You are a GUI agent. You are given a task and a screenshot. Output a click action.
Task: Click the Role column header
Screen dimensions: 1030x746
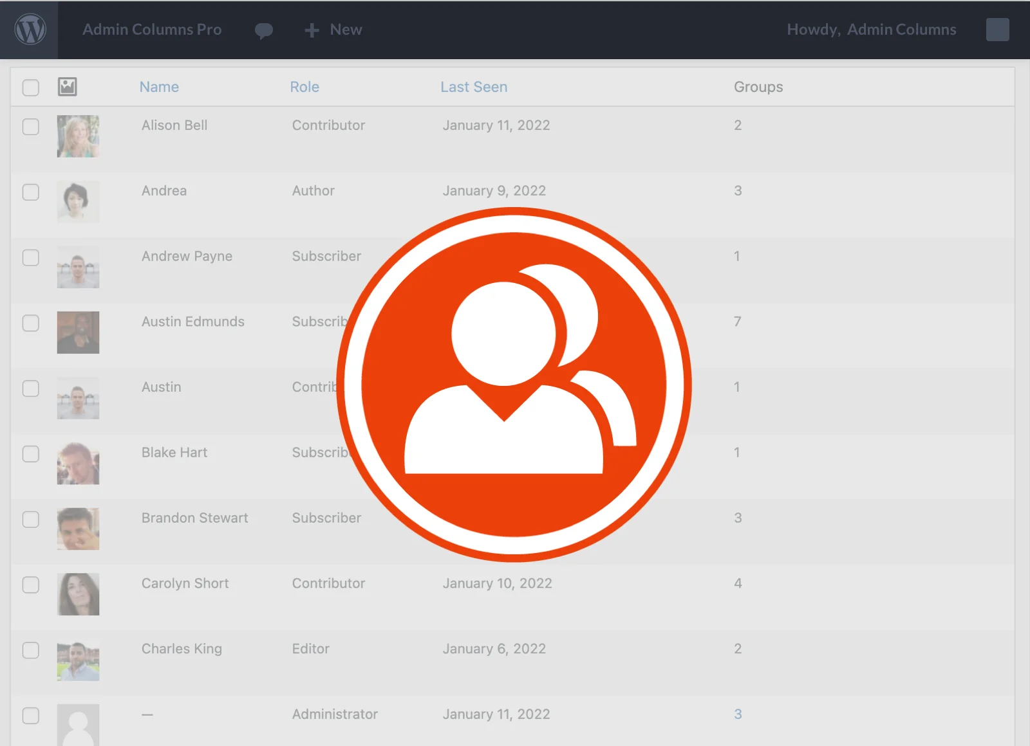304,87
